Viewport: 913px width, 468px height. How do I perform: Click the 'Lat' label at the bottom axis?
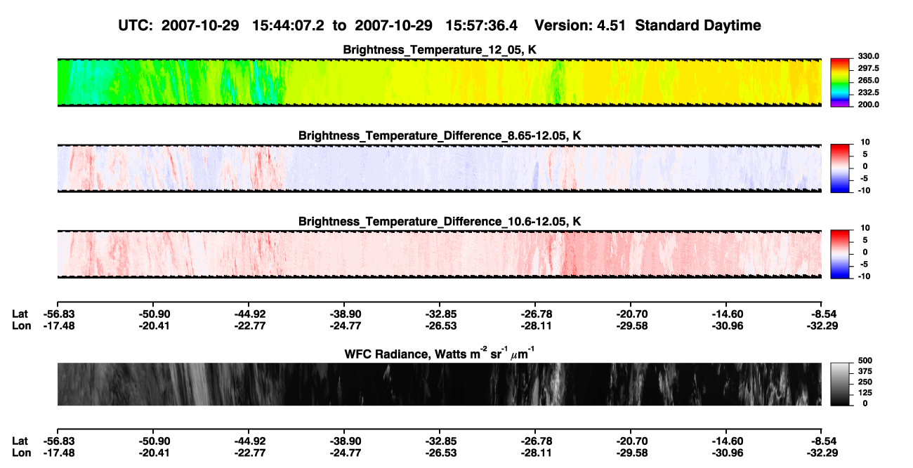tap(20, 441)
